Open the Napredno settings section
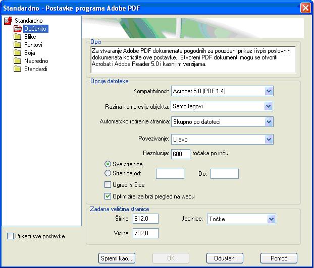 36,61
